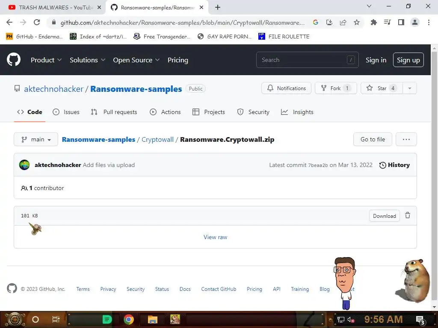Click the Google icon in address bar
This screenshot has height=328, width=438.
tap(315, 22)
